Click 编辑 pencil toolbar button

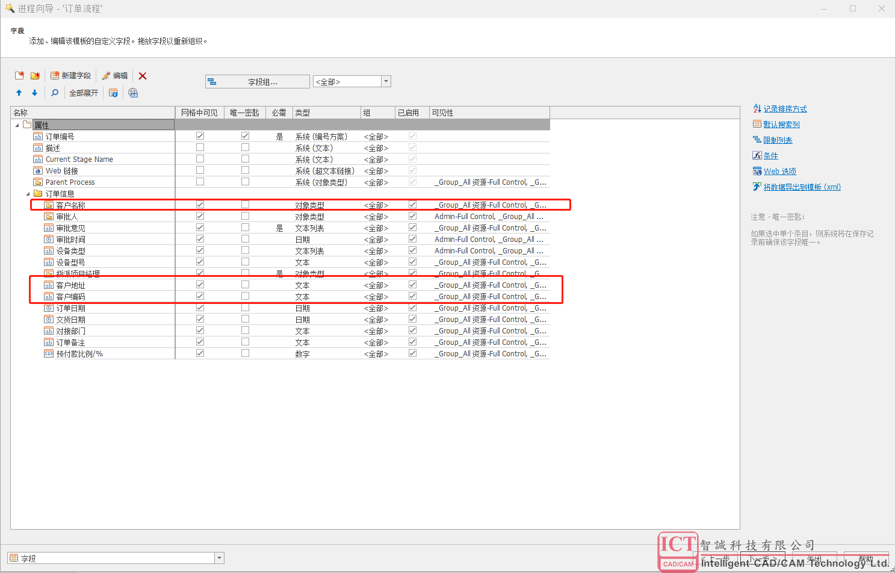tap(115, 76)
